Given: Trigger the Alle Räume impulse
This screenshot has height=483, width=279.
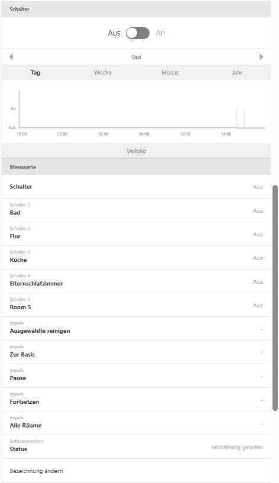Looking at the screenshot, I should (x=136, y=423).
